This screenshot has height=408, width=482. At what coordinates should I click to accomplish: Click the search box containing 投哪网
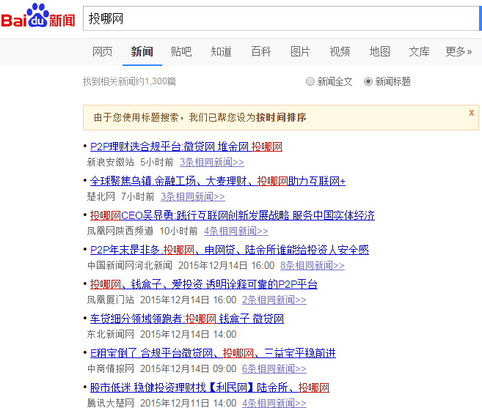coord(281,18)
